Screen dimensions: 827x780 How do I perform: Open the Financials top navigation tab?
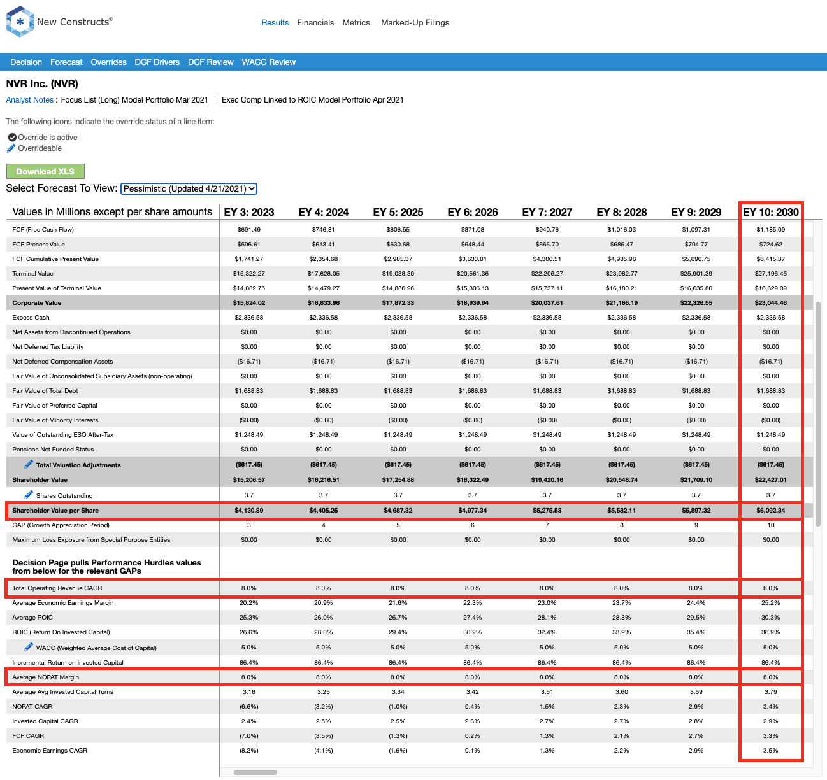[315, 22]
